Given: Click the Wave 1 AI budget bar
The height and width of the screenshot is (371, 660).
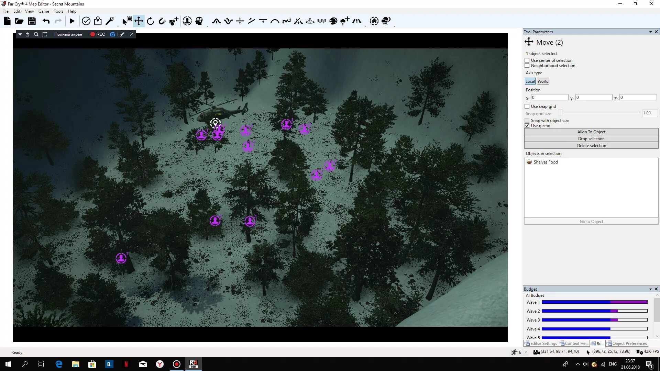Looking at the screenshot, I should pos(594,302).
